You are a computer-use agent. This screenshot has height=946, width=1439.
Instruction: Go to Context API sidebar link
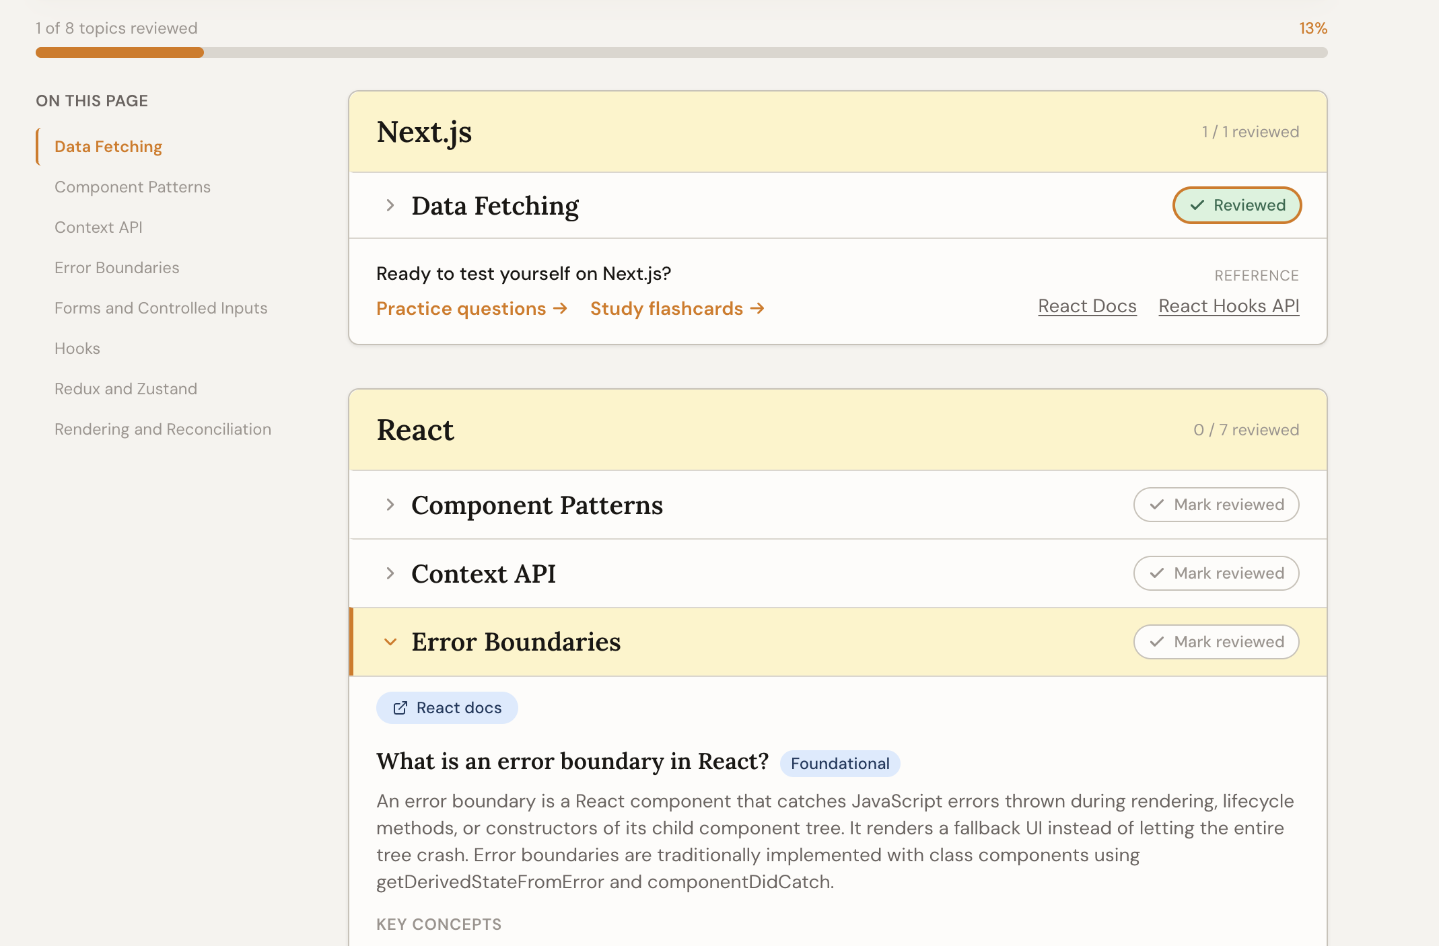tap(98, 227)
